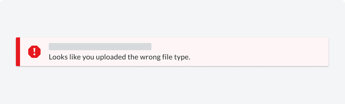The width and height of the screenshot is (345, 104).
Task: Click the gray page background below the banner
Action: click(172, 85)
